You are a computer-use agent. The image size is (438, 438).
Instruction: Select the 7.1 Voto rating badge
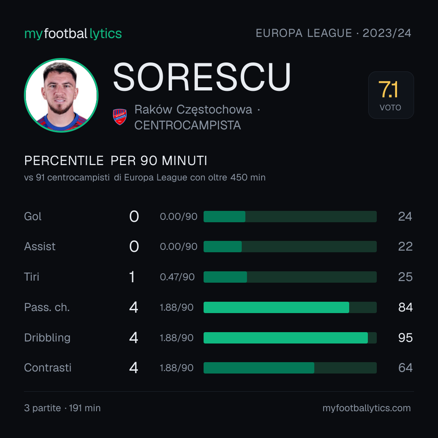point(391,95)
